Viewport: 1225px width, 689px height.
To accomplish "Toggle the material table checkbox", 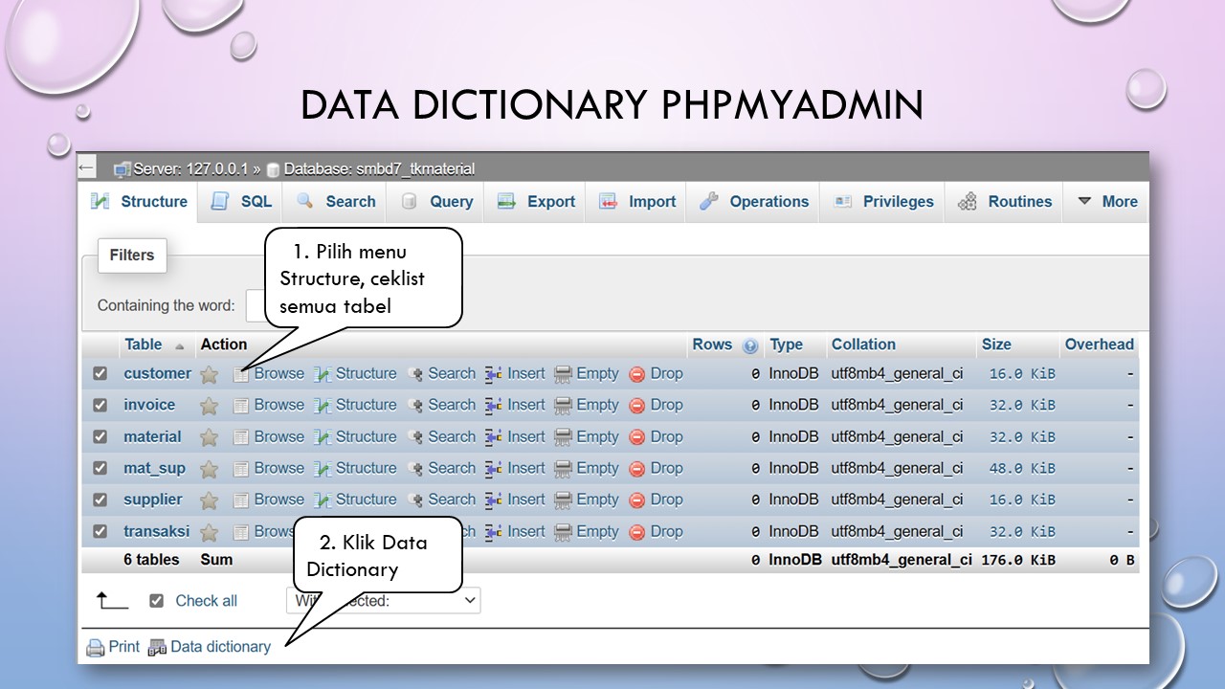I will click(x=100, y=437).
